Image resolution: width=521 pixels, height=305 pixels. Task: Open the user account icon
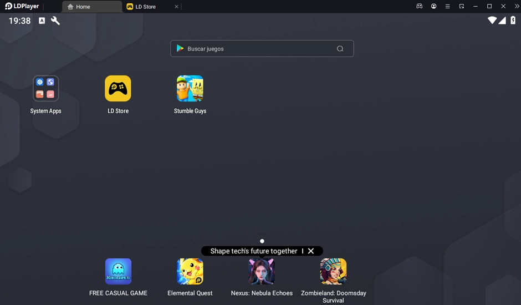pyautogui.click(x=433, y=6)
